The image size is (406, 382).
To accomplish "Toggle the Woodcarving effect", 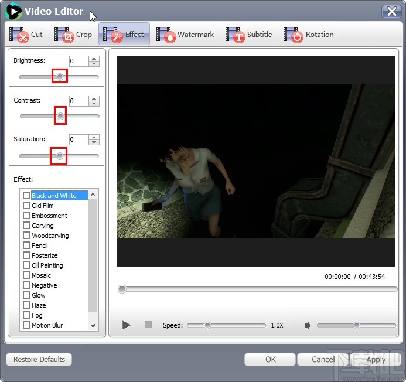I will [x=26, y=235].
